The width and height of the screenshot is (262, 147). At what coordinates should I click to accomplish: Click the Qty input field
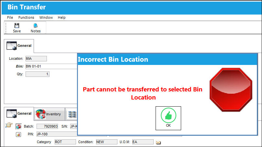[x=38, y=74]
